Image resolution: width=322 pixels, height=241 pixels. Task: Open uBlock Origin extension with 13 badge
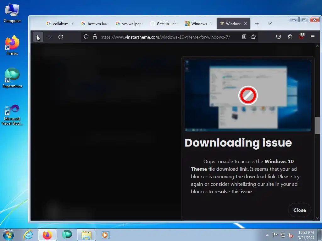click(302, 36)
